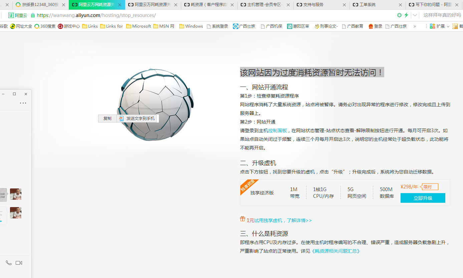This screenshot has height=278, width=463.
Task: Click 发送文字到手机 in the selection popup
Action: point(137,118)
